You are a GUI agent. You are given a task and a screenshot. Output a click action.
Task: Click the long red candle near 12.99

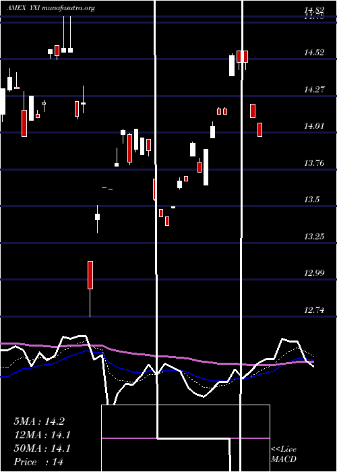(90, 275)
